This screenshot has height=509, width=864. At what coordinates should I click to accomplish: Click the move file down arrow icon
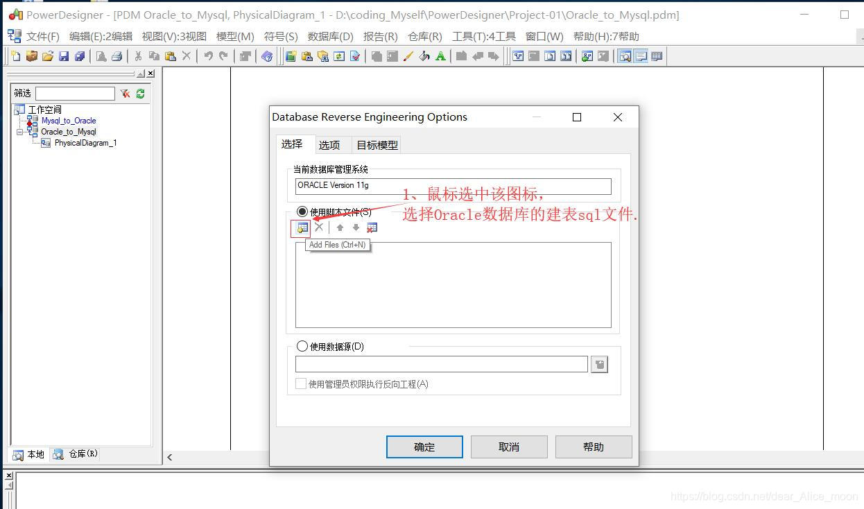tap(356, 227)
